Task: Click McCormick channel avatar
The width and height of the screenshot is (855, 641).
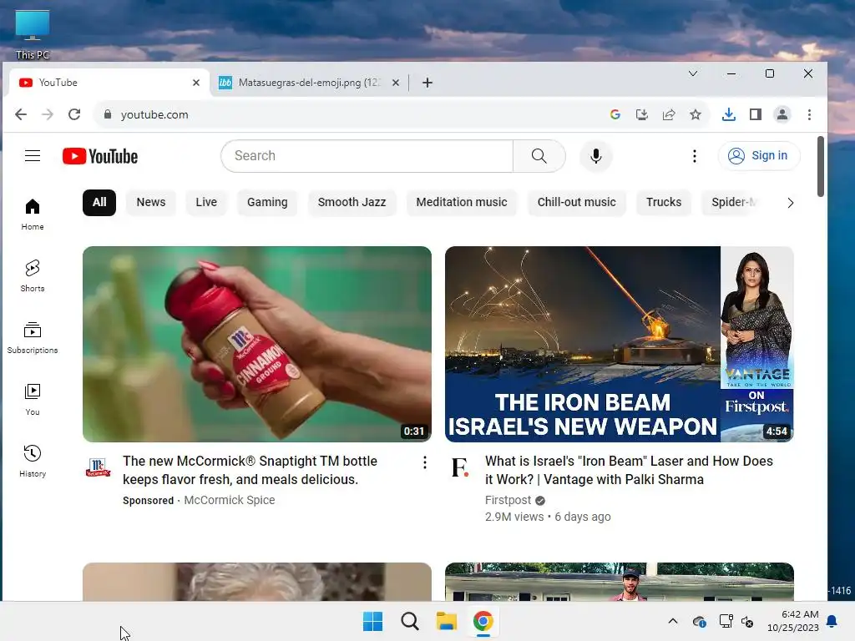Action: 99,467
